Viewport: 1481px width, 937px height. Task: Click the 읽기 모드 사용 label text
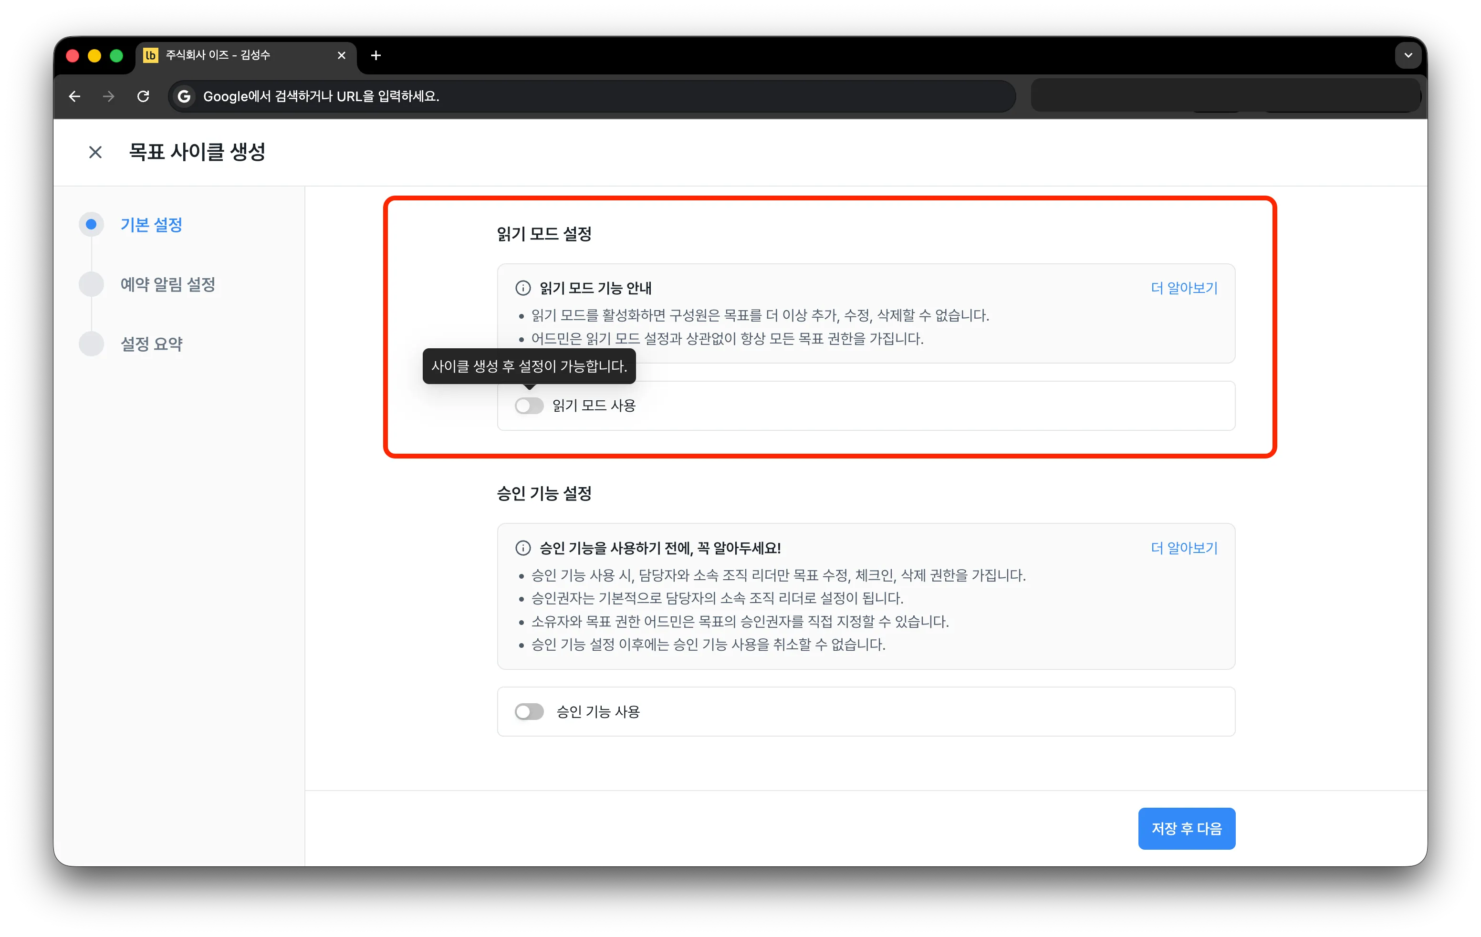click(594, 406)
